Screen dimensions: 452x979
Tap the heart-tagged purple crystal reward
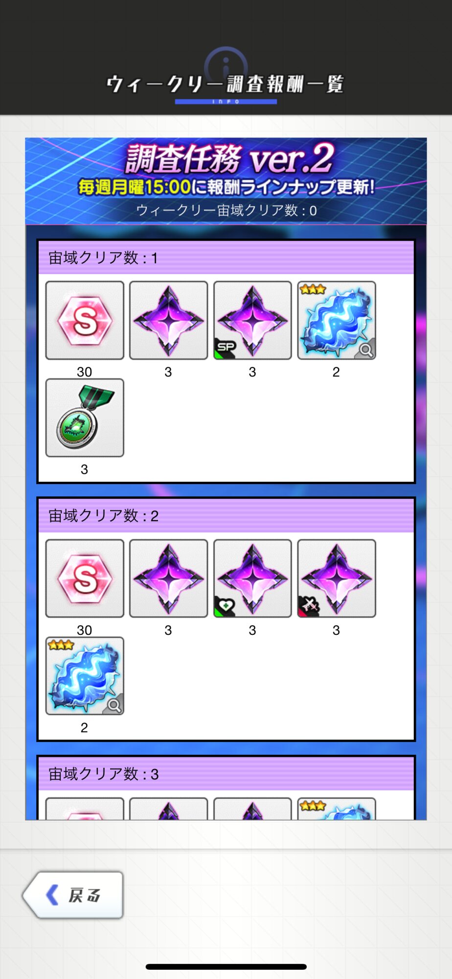[x=252, y=579]
